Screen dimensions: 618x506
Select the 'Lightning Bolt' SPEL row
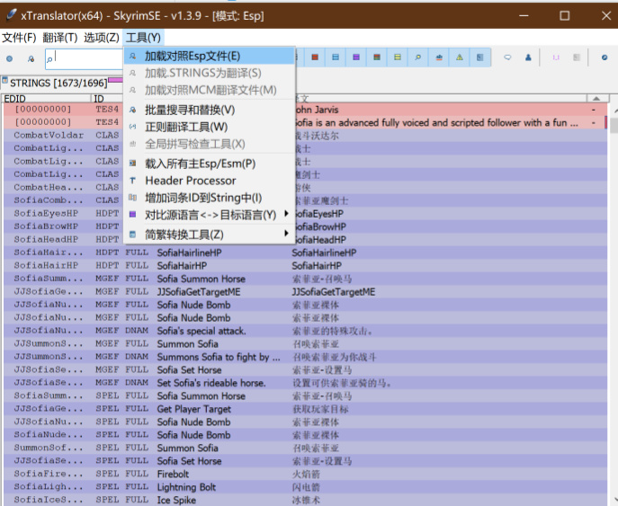click(306, 487)
